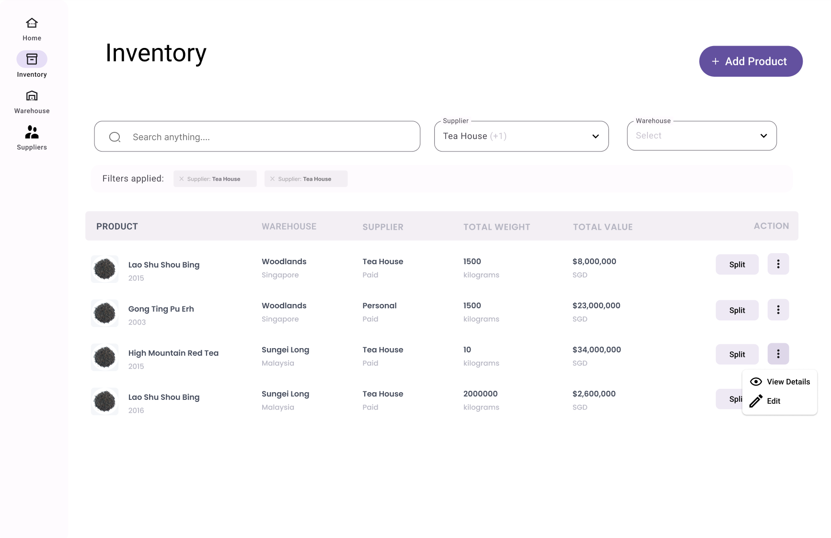Click the Filters applied label
This screenshot has height=538, width=831.
[x=133, y=178]
